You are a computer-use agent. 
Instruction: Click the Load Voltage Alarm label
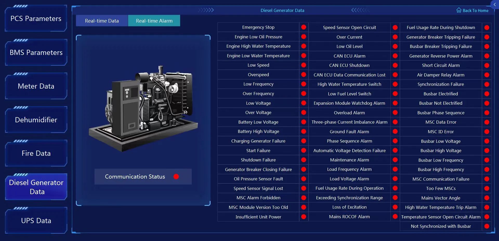349,179
